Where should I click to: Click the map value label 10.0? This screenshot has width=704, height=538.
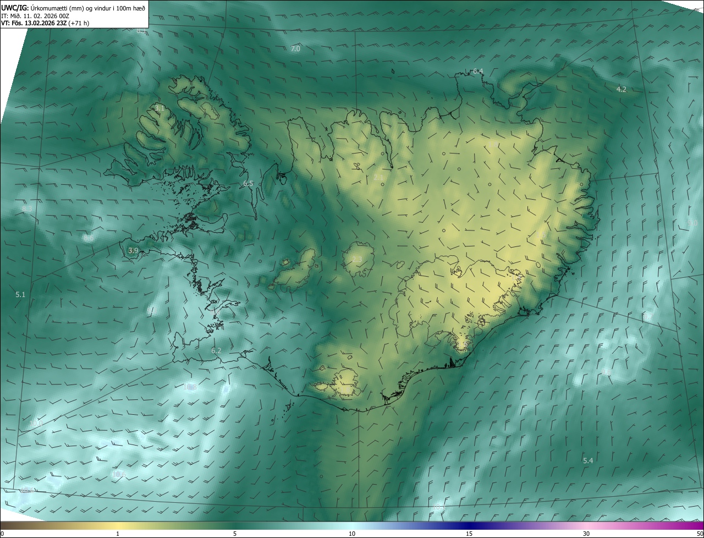pos(36,424)
